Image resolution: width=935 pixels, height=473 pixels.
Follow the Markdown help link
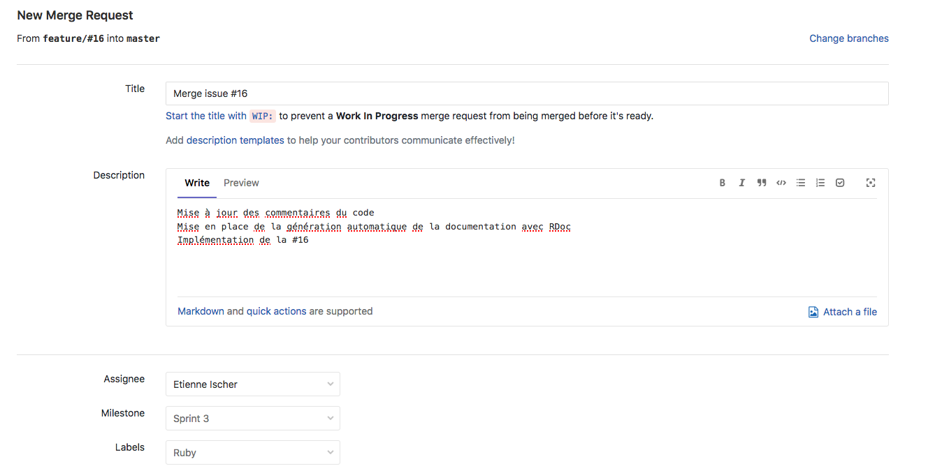[x=201, y=311]
